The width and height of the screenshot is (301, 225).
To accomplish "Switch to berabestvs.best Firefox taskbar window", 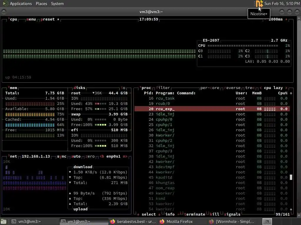I will pos(133,221).
